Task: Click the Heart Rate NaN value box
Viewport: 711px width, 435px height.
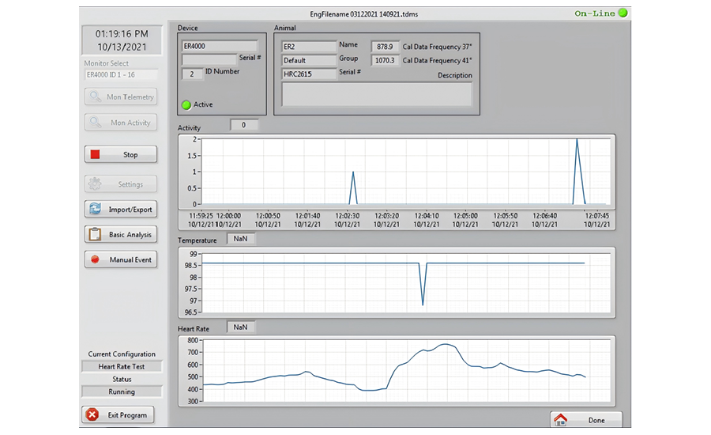Action: tap(241, 327)
